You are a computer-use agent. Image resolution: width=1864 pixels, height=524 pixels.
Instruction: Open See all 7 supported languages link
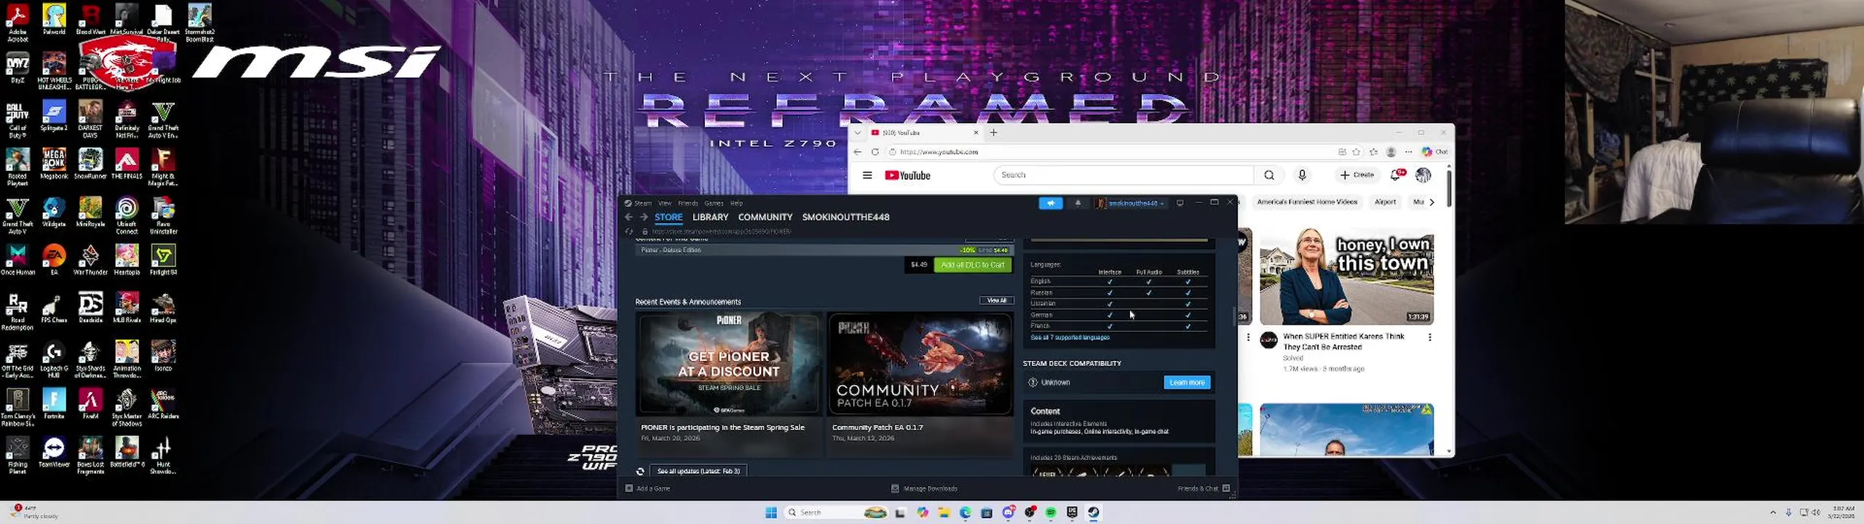coord(1070,338)
